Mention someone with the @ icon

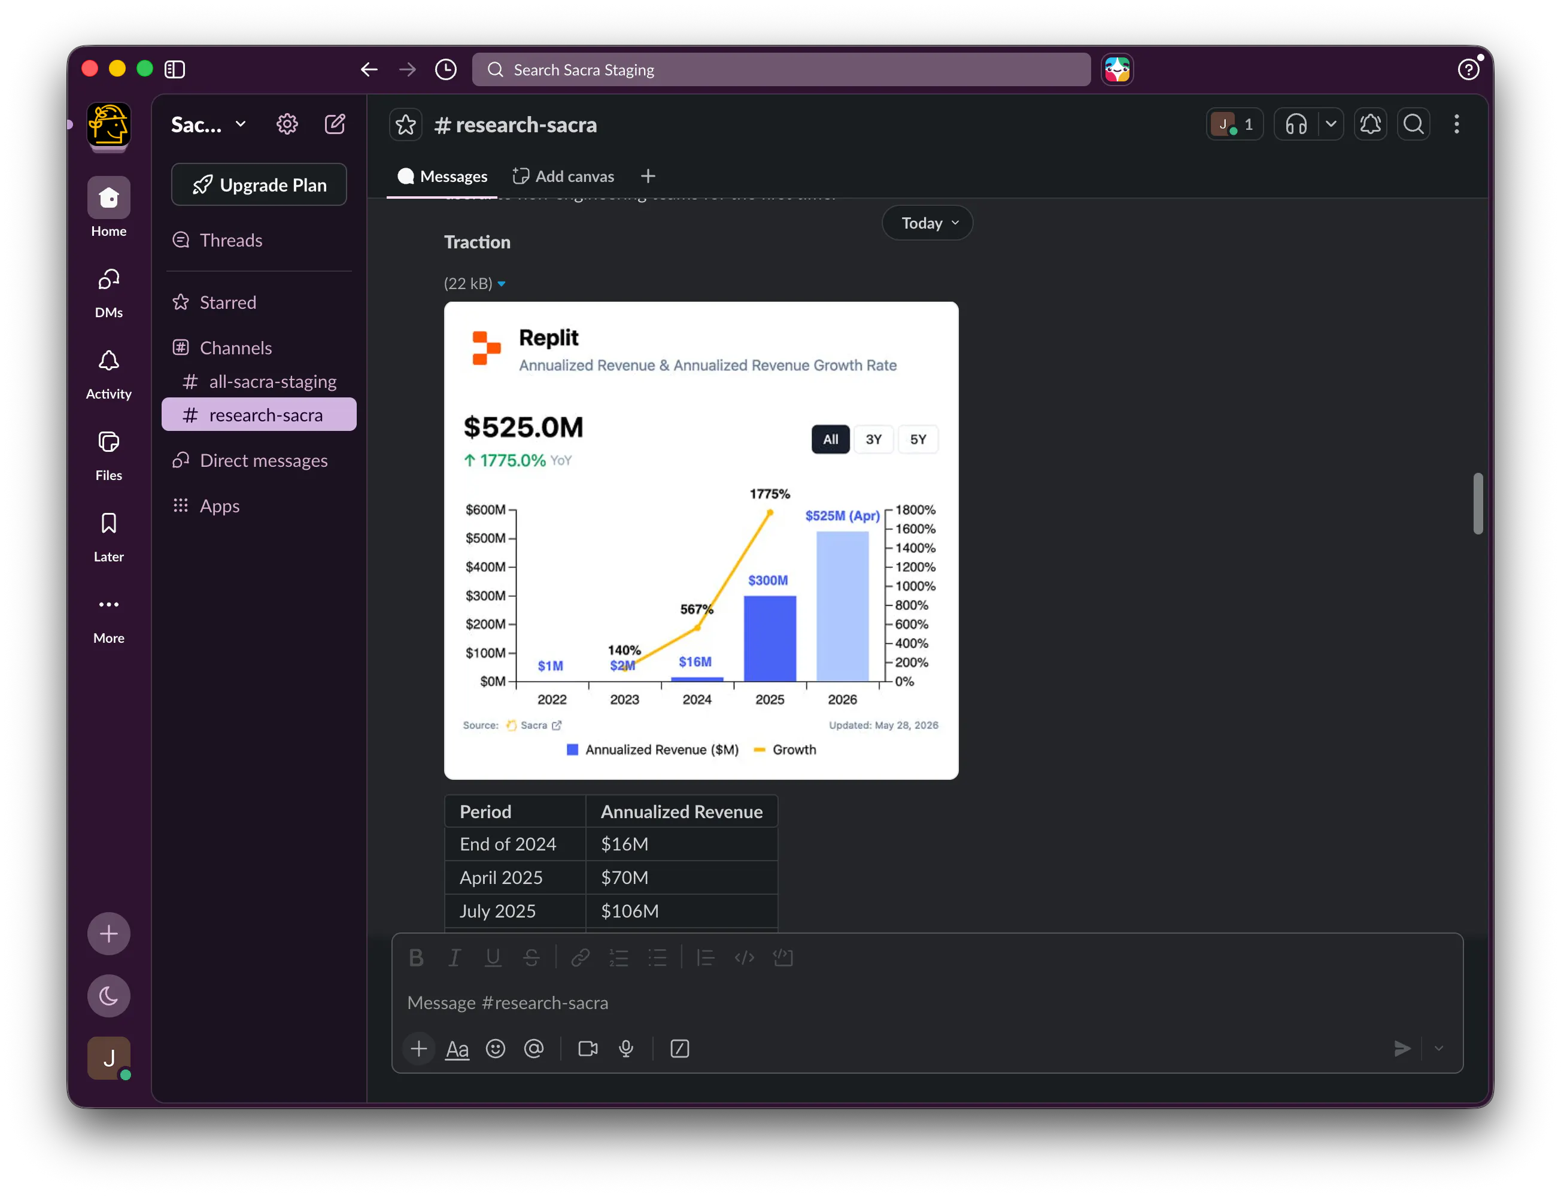pos(534,1049)
